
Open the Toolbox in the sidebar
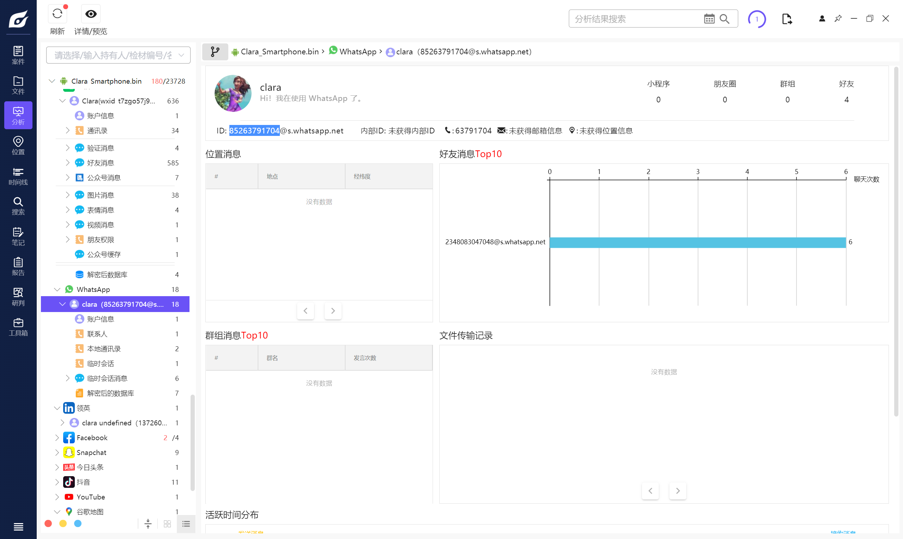point(18,327)
